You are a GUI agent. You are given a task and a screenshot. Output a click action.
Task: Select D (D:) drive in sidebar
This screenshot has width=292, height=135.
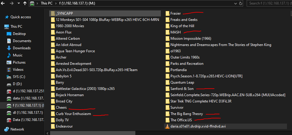click(x=17, y=84)
